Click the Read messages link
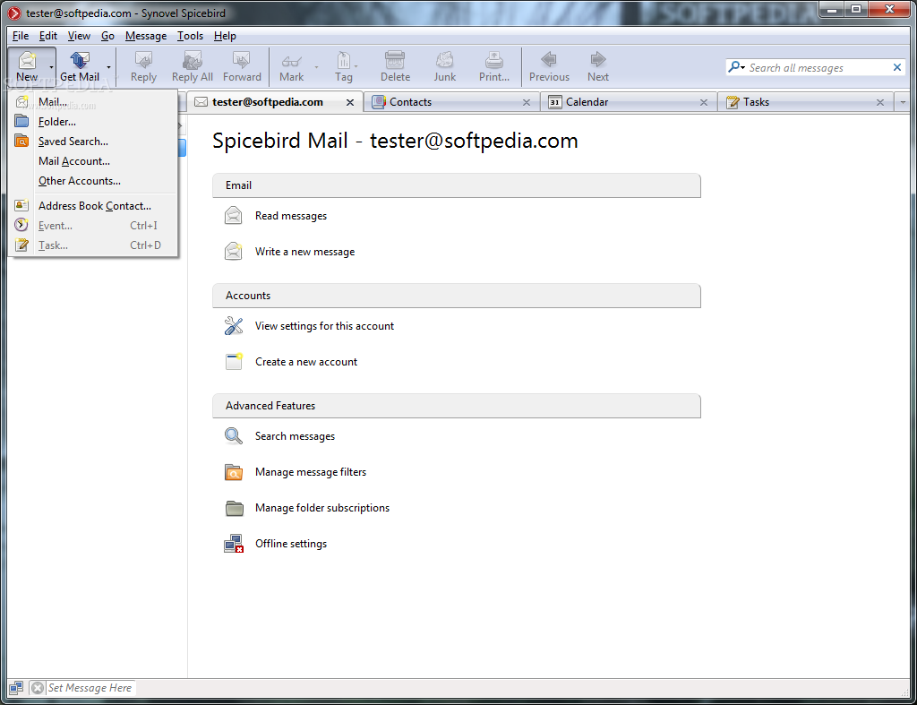Image resolution: width=917 pixels, height=705 pixels. coord(291,216)
